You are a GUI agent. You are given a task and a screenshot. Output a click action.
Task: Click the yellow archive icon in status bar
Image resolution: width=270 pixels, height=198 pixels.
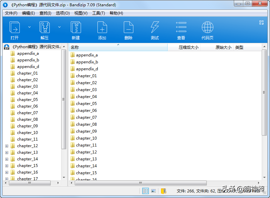tap(163, 191)
